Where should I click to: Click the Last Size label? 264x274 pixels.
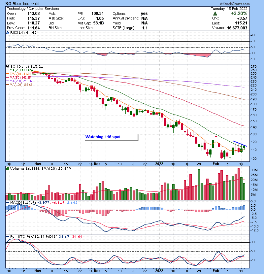coord(85,28)
